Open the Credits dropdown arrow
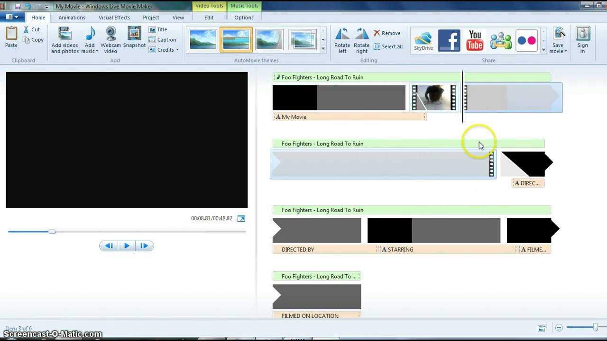The image size is (607, 341). click(177, 50)
